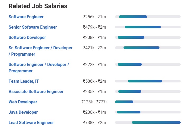The width and height of the screenshot is (192, 132).
Task: Open the Team Leader, IT link
Action: pos(24,81)
